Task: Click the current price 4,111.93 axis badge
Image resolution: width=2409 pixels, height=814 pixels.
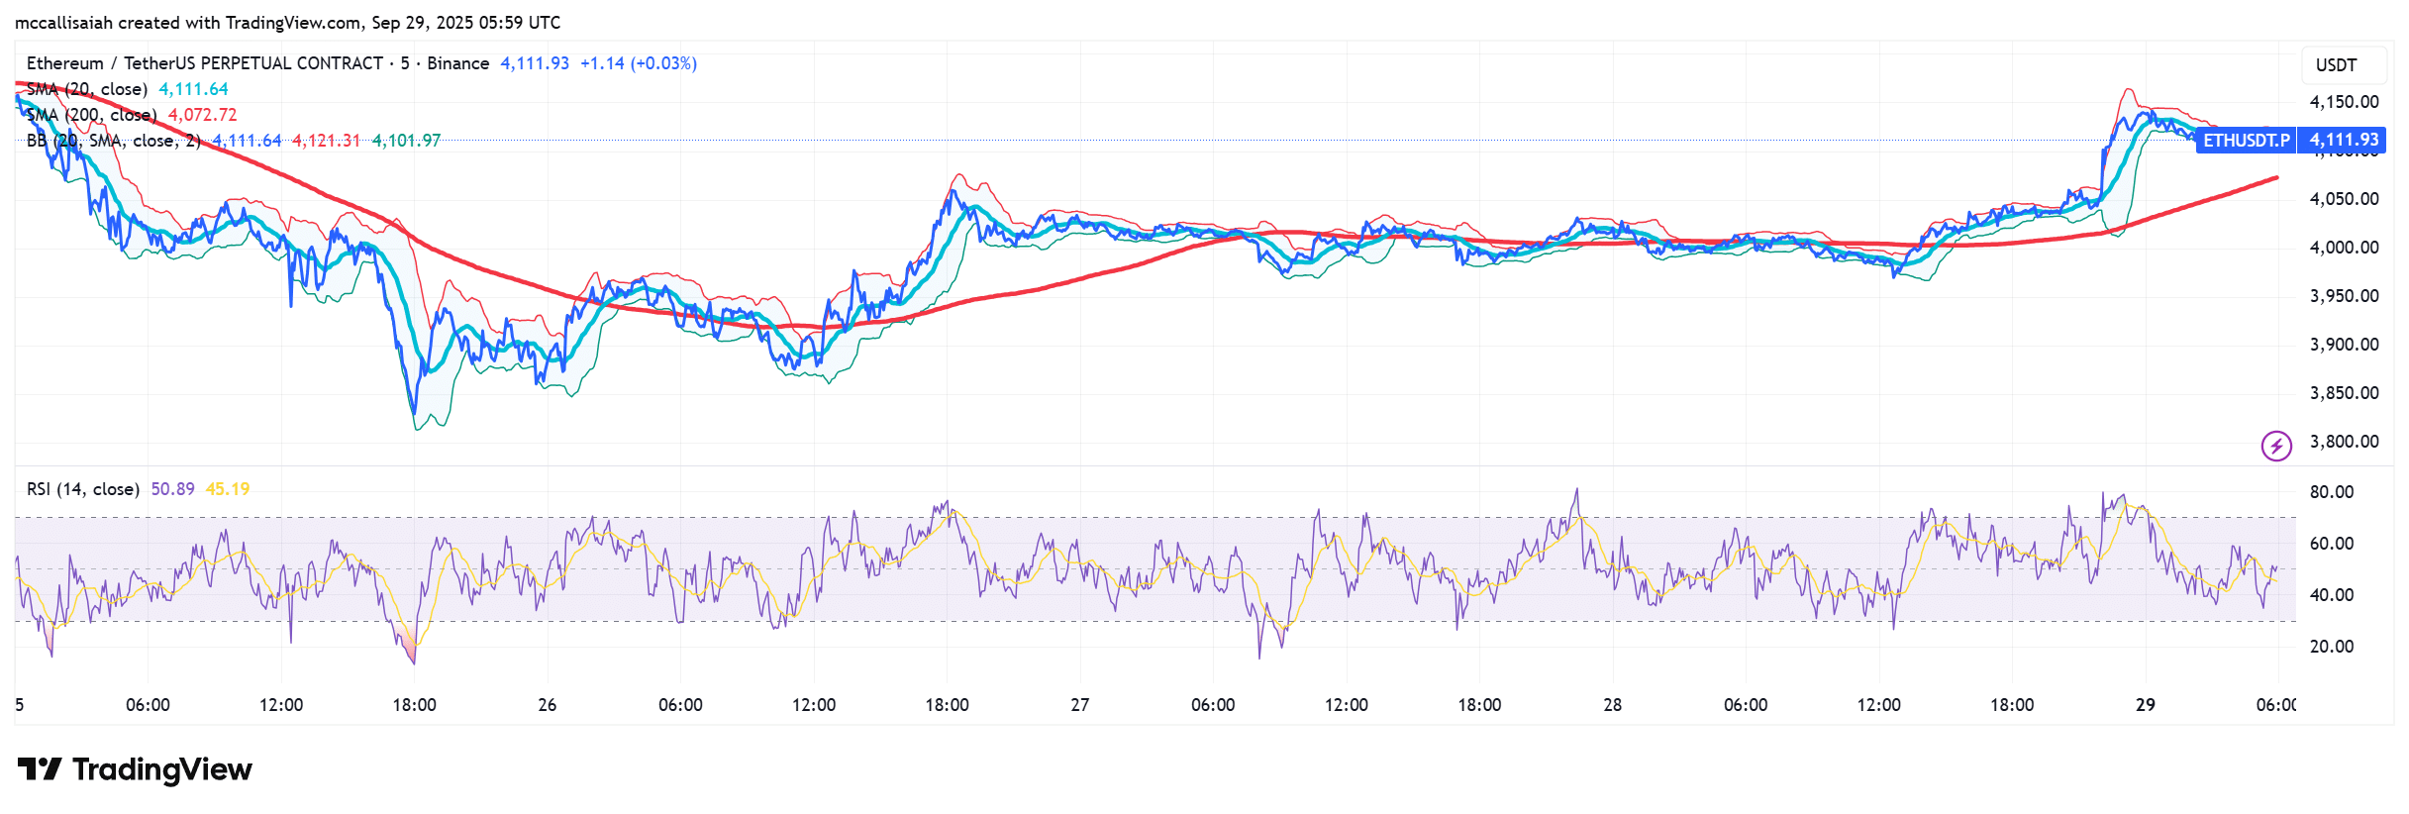Action: point(2343,141)
